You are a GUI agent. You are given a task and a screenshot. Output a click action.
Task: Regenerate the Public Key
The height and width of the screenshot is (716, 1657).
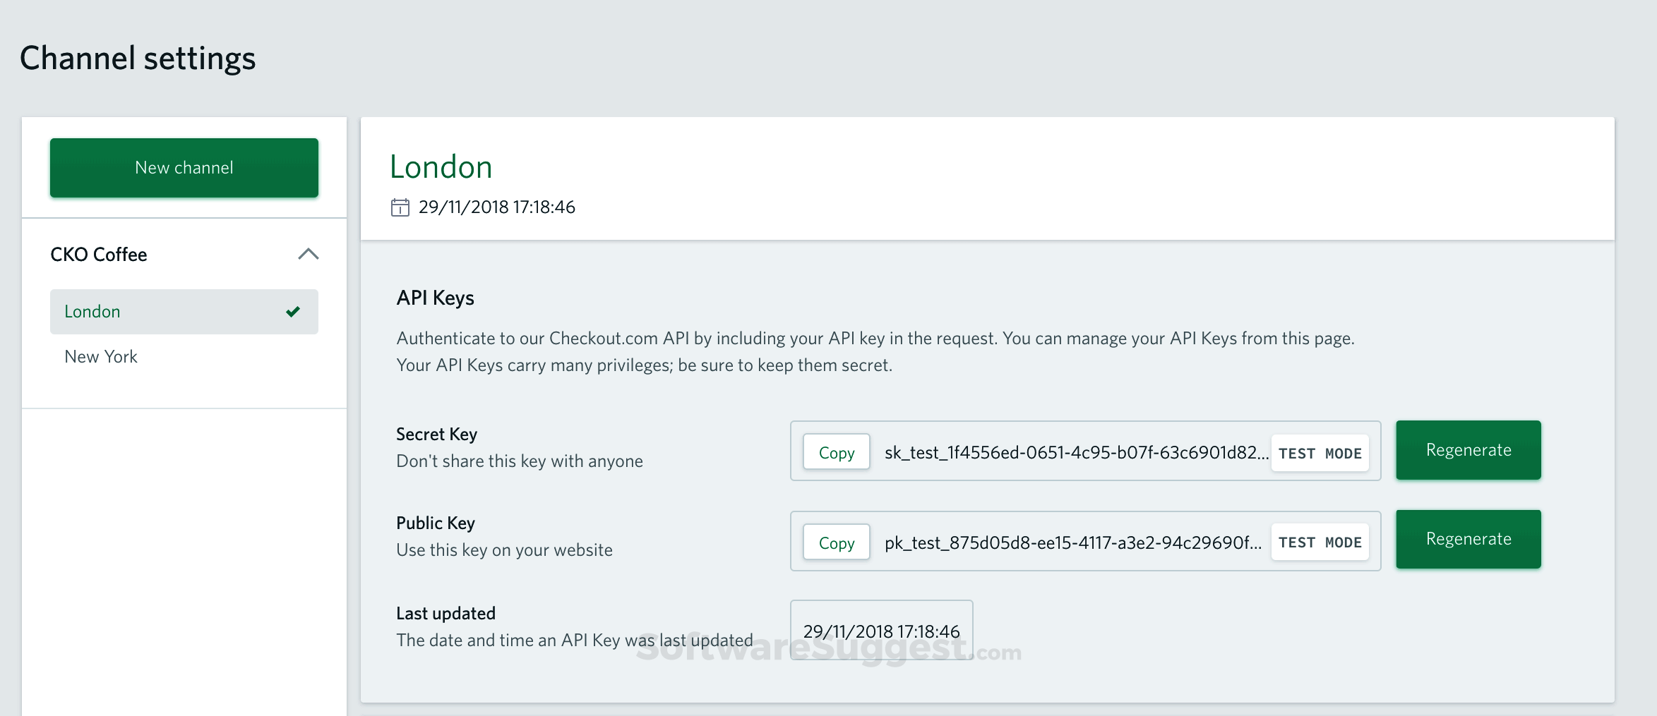pos(1468,538)
